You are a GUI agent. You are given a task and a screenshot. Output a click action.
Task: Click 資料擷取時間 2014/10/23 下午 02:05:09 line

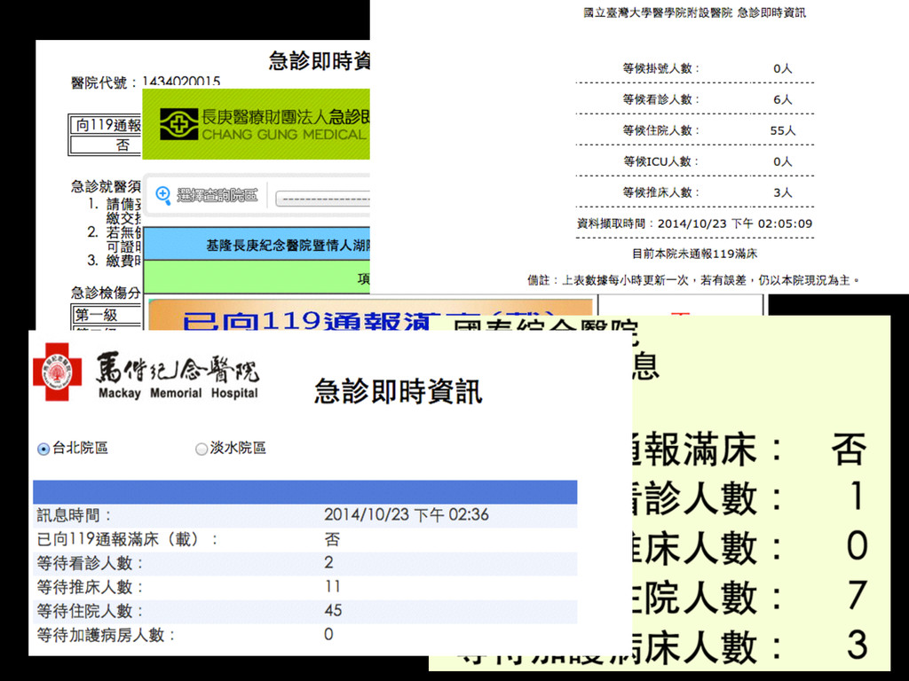694,223
